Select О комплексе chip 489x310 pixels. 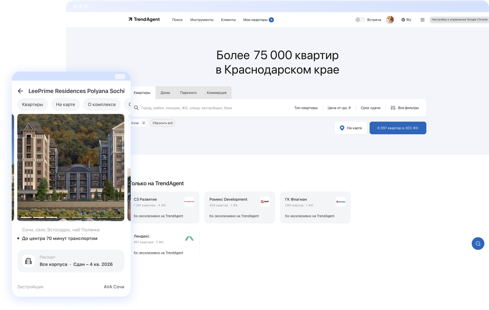[102, 104]
